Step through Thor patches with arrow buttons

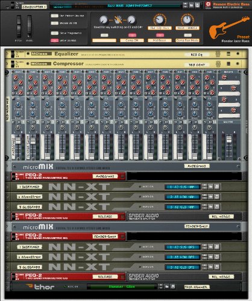(160, 287)
